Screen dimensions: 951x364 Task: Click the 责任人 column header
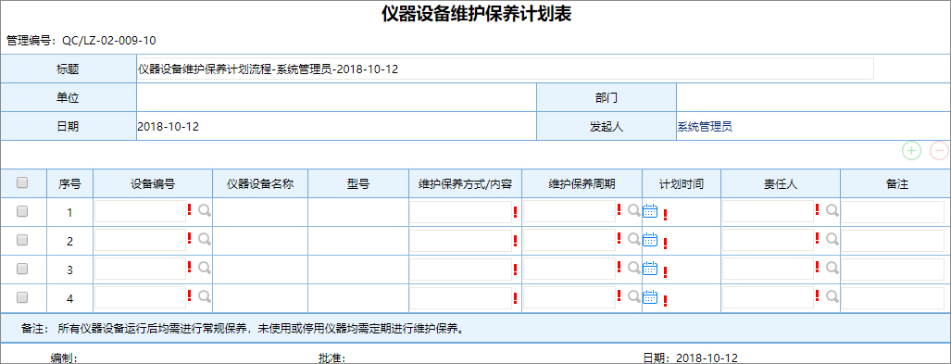point(781,183)
